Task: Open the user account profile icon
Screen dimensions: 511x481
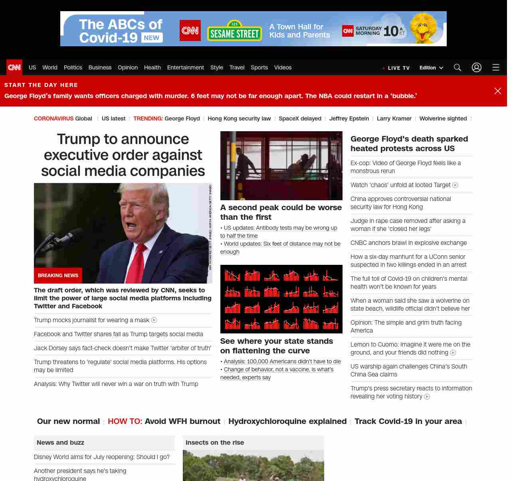Action: [x=477, y=67]
